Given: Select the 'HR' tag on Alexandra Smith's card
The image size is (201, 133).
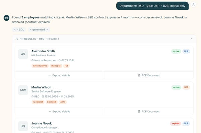Looking at the screenshot, I should pos(66,66).
